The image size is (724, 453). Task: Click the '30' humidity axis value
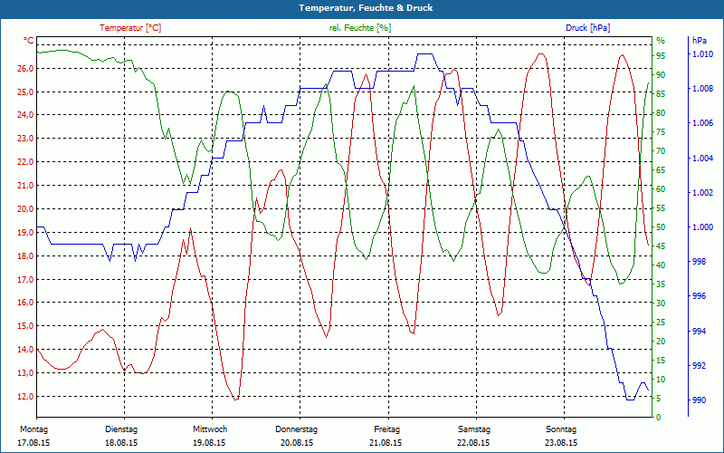click(661, 304)
